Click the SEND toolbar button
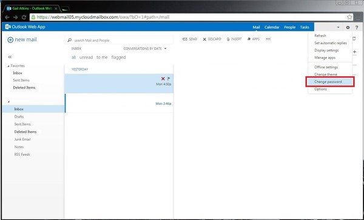 click(x=190, y=39)
